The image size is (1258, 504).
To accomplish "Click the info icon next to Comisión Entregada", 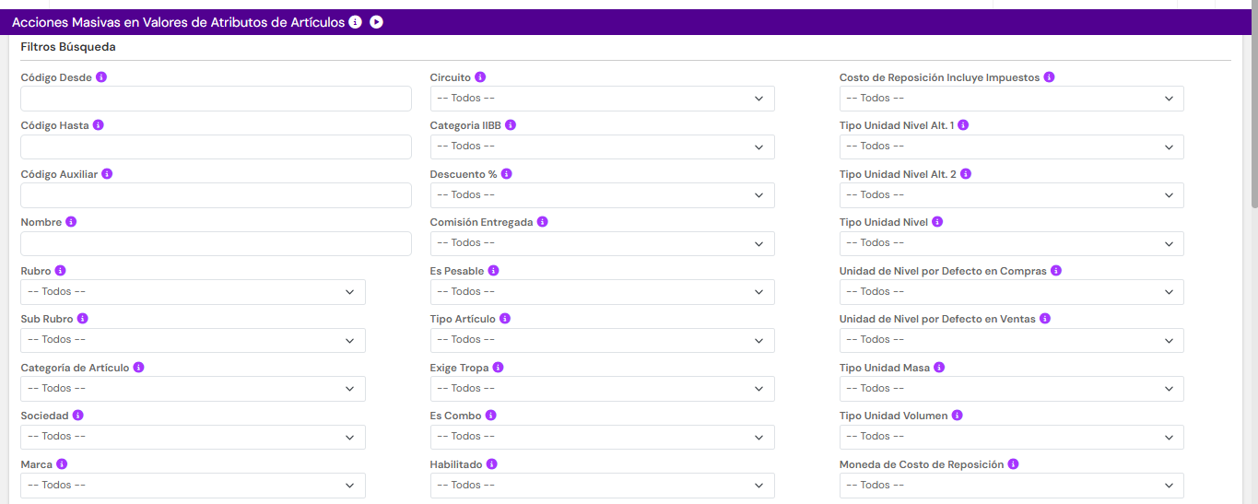I will click(542, 222).
